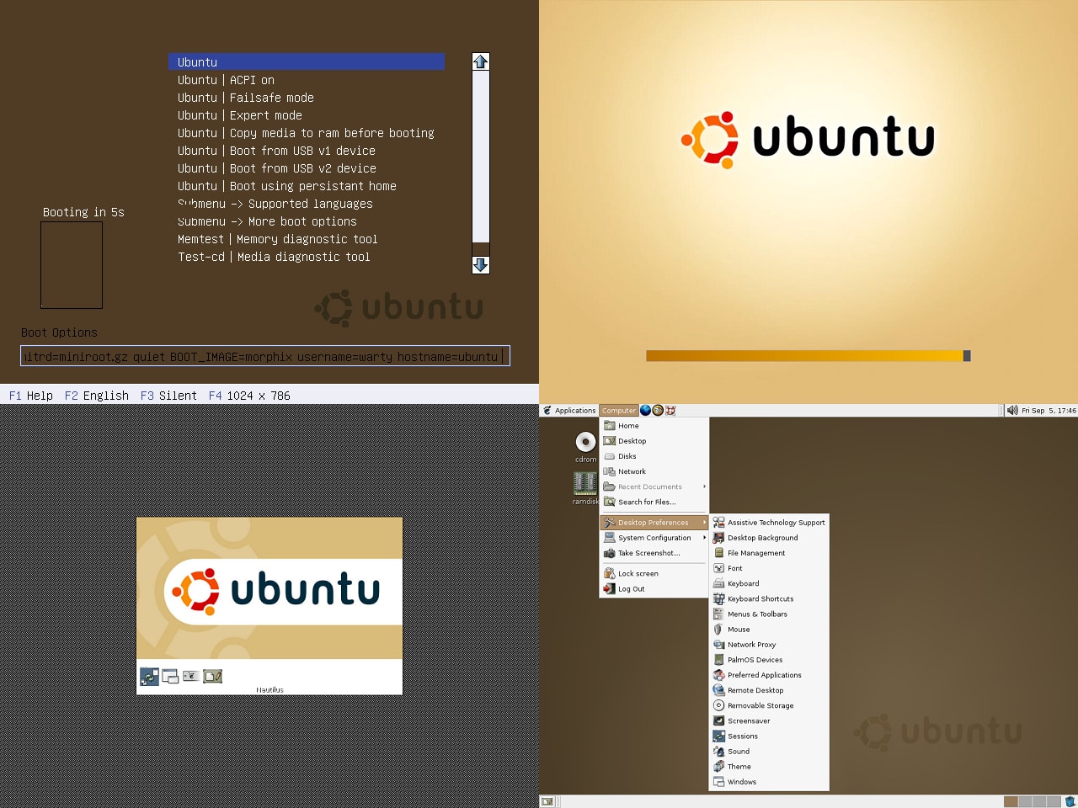Screen dimensions: 1078x808
Task: Launch the lifebuoy help icon in panel
Action: point(670,411)
